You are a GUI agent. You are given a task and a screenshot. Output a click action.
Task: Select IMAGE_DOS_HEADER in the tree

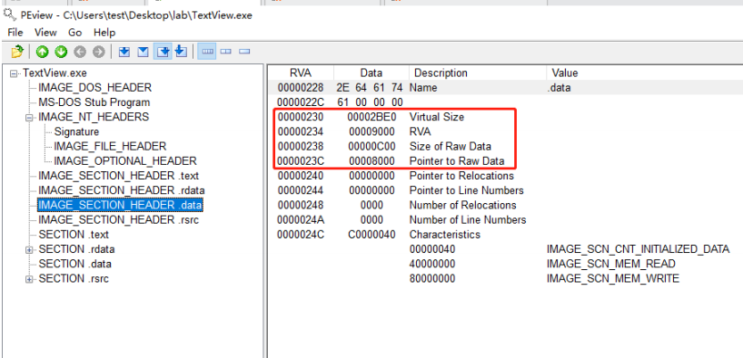(x=94, y=88)
